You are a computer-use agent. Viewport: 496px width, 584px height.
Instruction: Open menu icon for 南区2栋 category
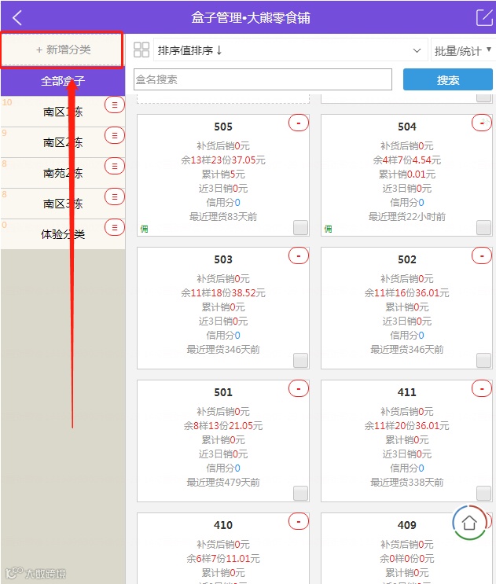coord(114,135)
